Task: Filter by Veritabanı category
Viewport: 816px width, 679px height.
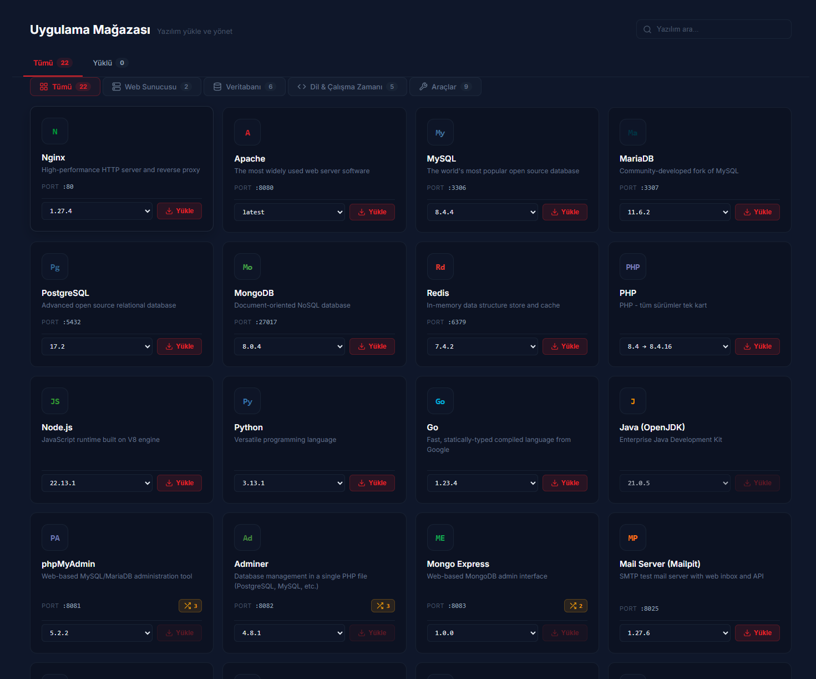Action: pyautogui.click(x=244, y=87)
